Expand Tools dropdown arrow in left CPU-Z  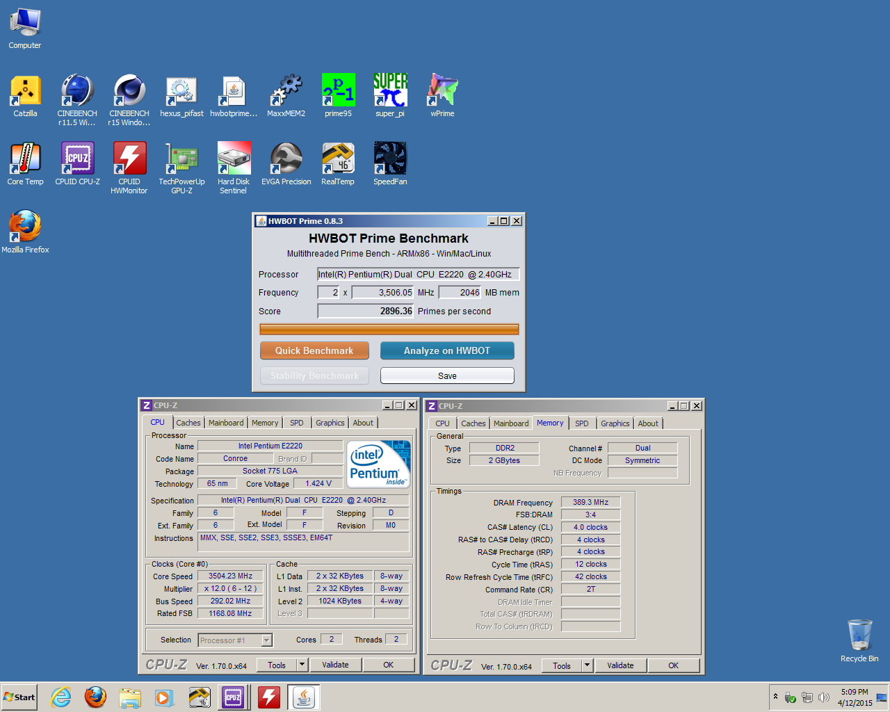302,665
